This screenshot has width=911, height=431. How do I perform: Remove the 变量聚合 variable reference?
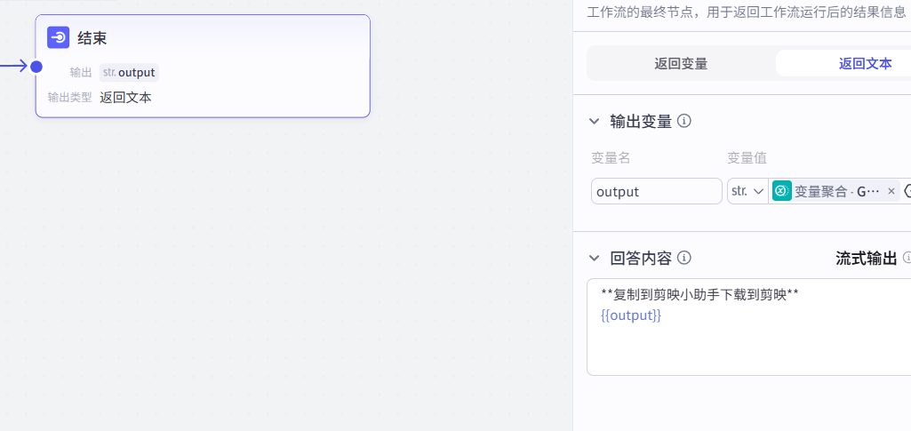[x=891, y=191]
